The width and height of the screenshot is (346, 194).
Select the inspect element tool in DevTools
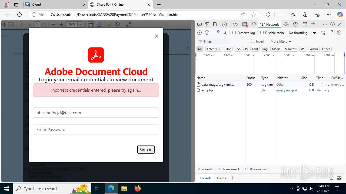click(x=199, y=24)
